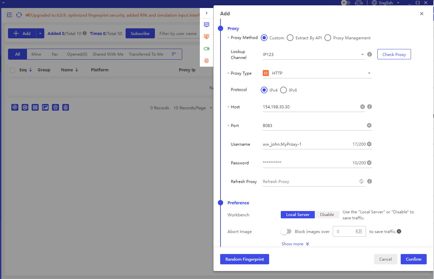Screen dimensions: 434x279
Task: Click the orange IP icon in side strip
Action: click(x=207, y=37)
